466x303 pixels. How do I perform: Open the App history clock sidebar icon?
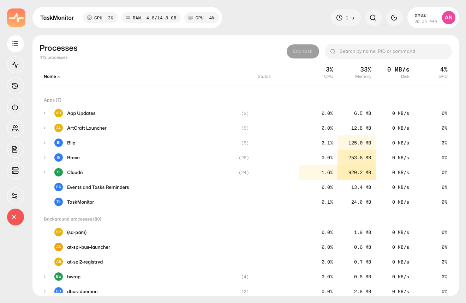coord(15,86)
